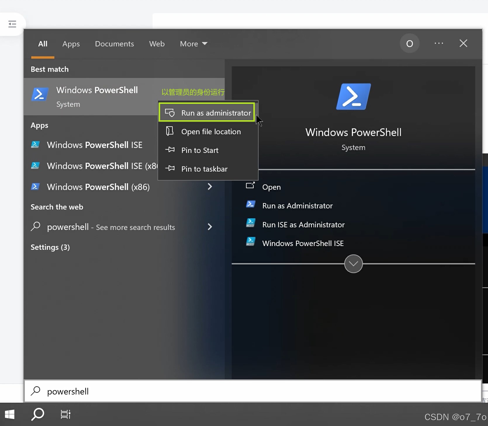Open the three-dot options menu
Viewport: 488px width, 426px height.
[439, 43]
